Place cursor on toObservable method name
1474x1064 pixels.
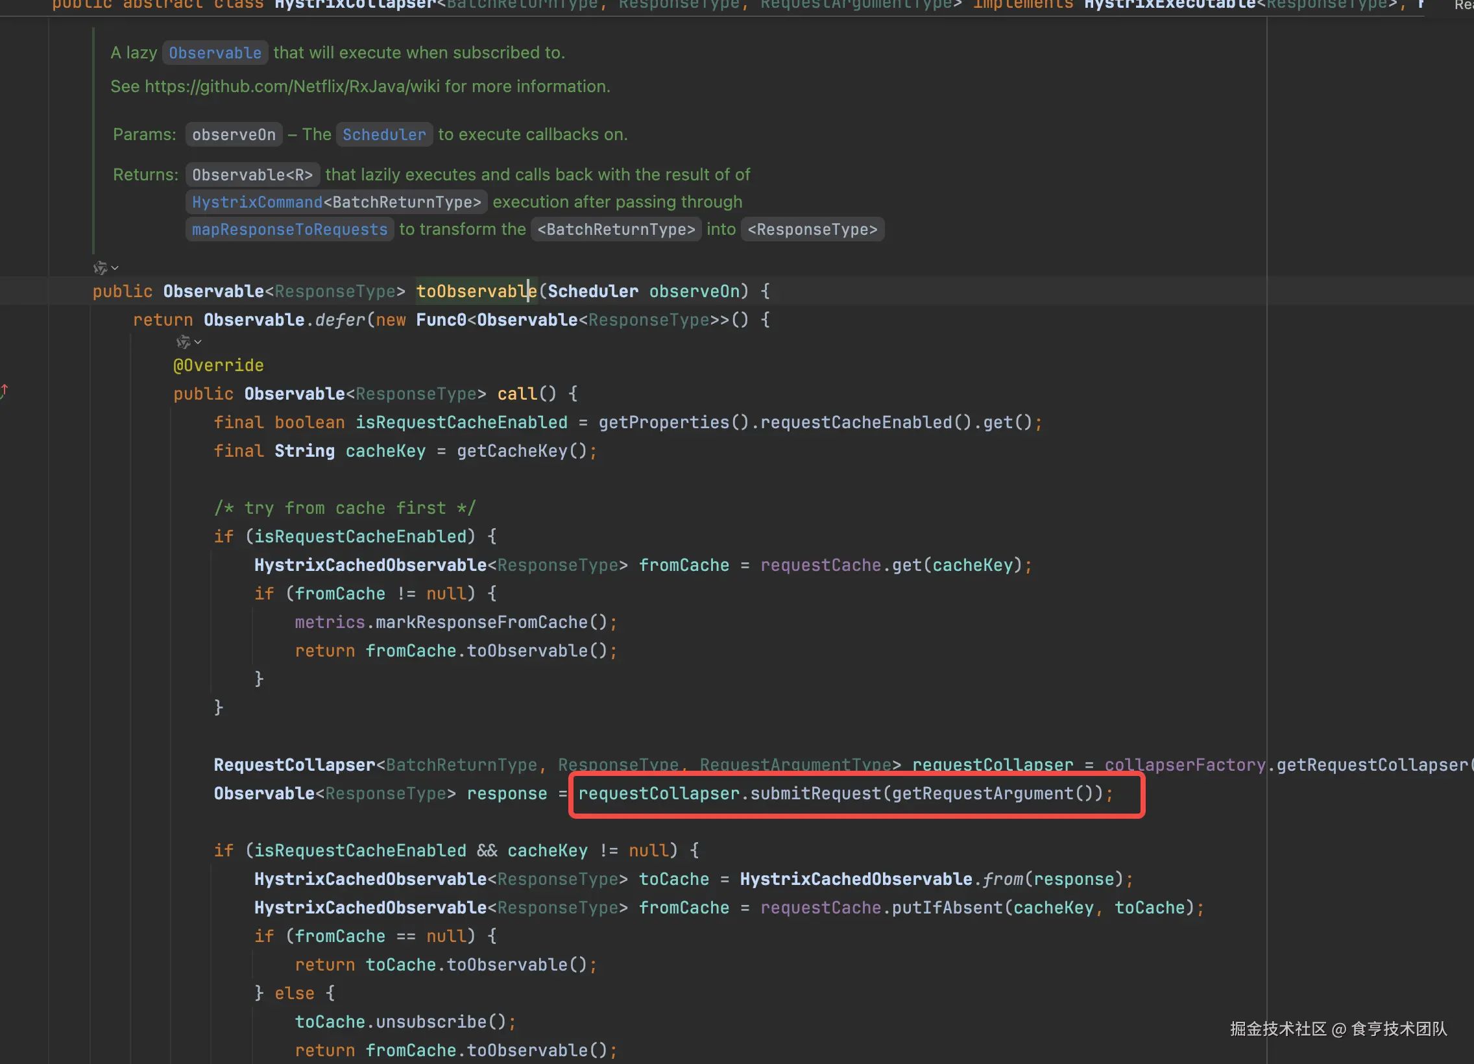pyautogui.click(x=475, y=291)
